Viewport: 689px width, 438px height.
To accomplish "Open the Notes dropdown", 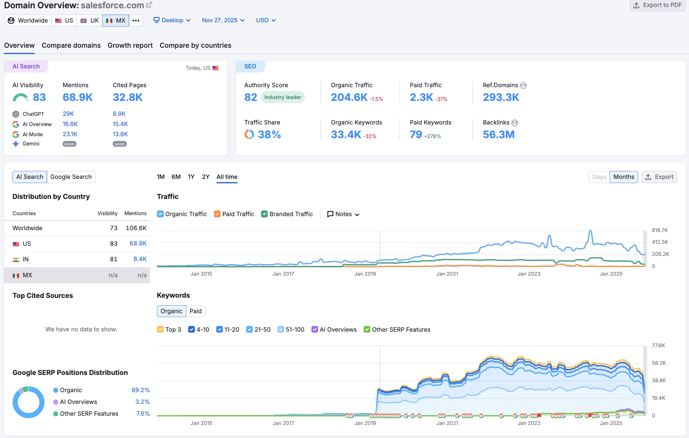I will [x=343, y=214].
